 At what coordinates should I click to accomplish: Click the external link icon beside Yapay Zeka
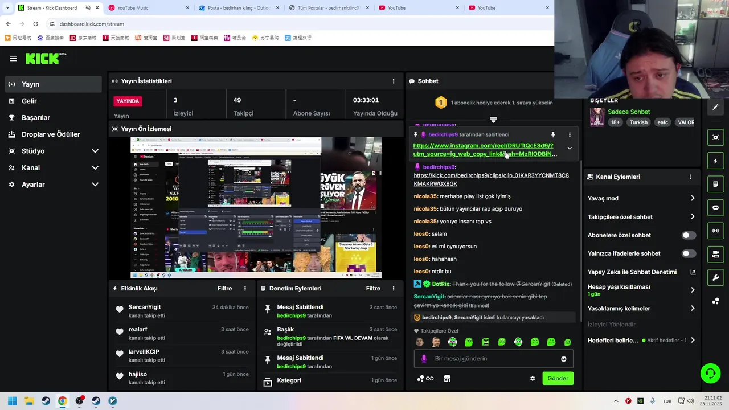pos(693,272)
